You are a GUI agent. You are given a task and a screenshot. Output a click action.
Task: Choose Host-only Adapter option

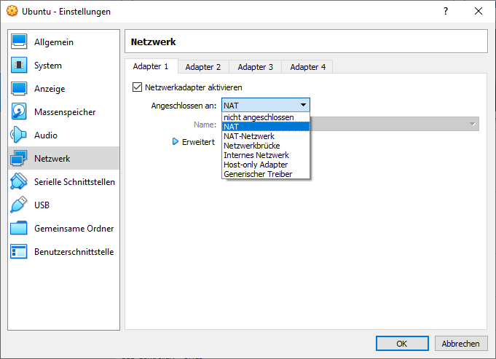pos(266,165)
